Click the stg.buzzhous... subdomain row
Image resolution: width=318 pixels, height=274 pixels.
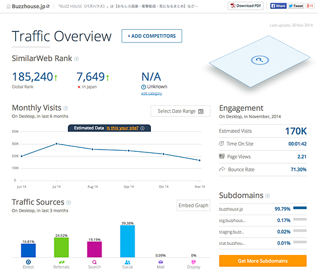263,220
